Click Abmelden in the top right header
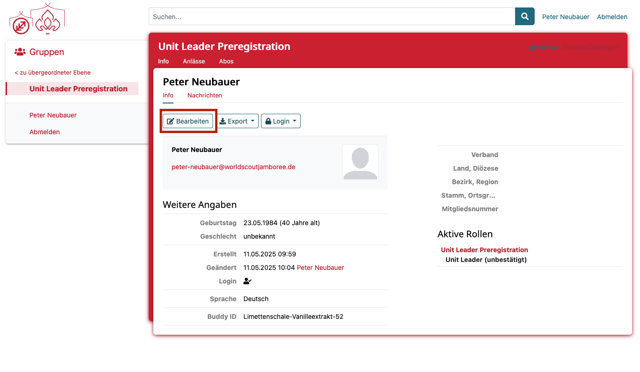 (612, 17)
